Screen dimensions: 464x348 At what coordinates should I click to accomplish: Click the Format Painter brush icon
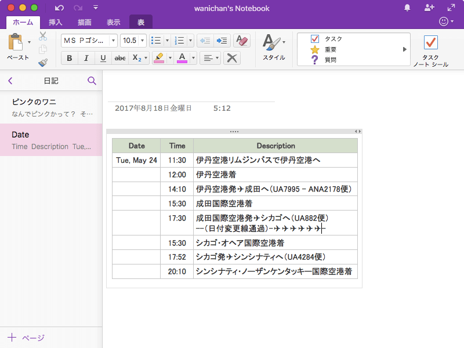(x=43, y=63)
